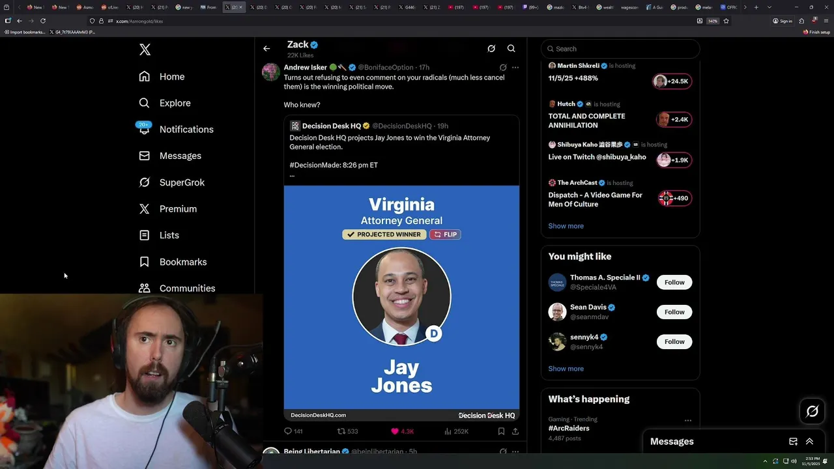Click the Messages envelope icon in sidebar
Viewport: 834px width, 469px height.
coord(145,156)
